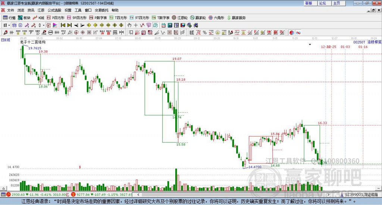
Task: Select the red crosshair circle target tool
Action: tap(76, 32)
